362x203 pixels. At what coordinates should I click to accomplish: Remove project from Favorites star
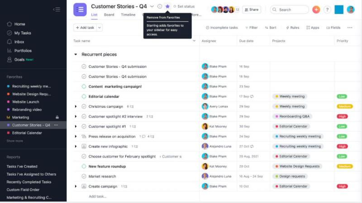(167, 6)
